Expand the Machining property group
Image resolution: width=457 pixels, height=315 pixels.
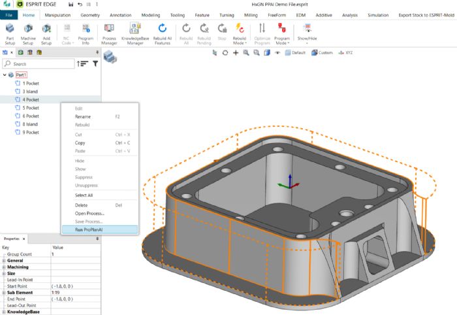tap(4, 266)
